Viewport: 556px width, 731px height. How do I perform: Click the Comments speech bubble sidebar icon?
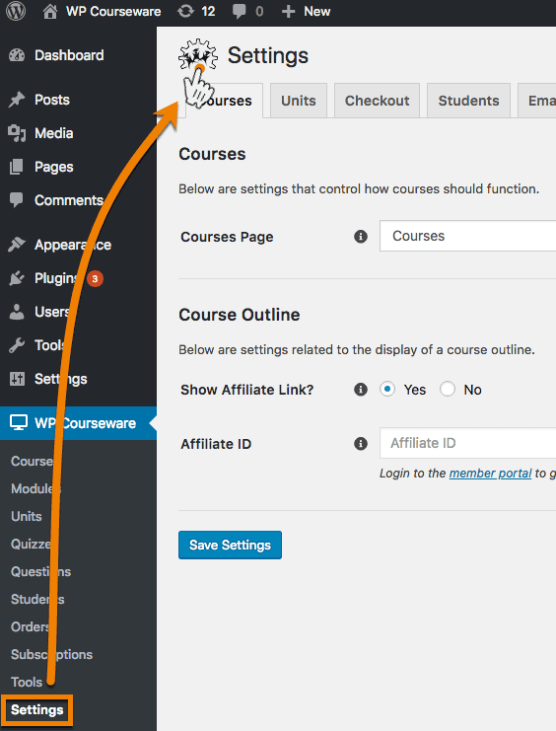coord(17,200)
